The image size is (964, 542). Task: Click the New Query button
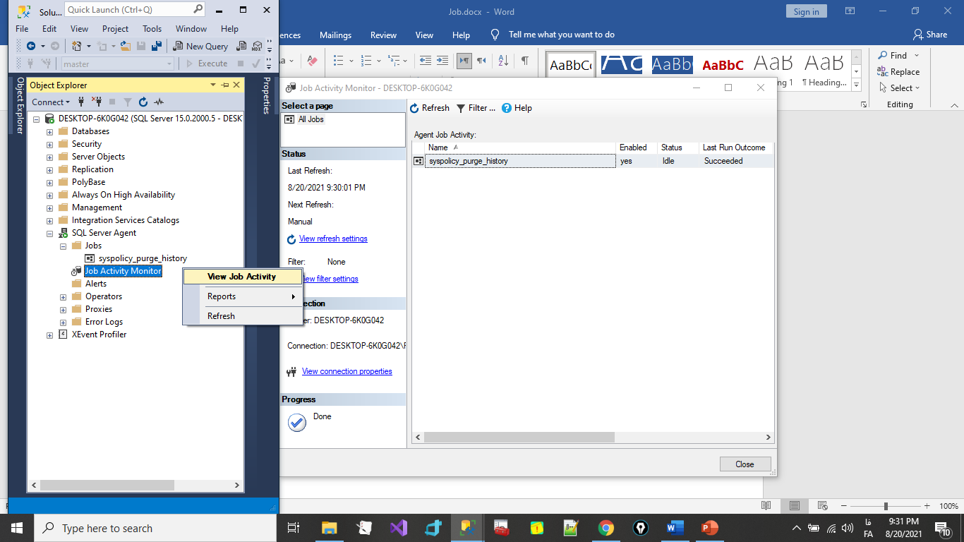click(x=200, y=46)
